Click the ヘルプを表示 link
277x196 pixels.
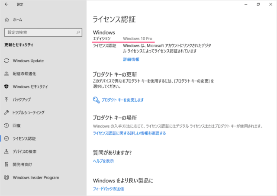(x=103, y=161)
